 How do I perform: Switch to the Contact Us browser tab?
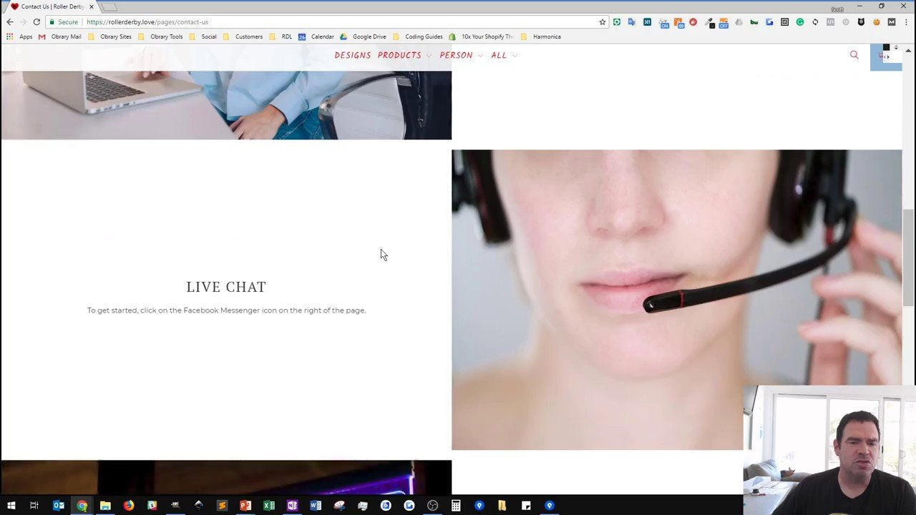coord(47,6)
